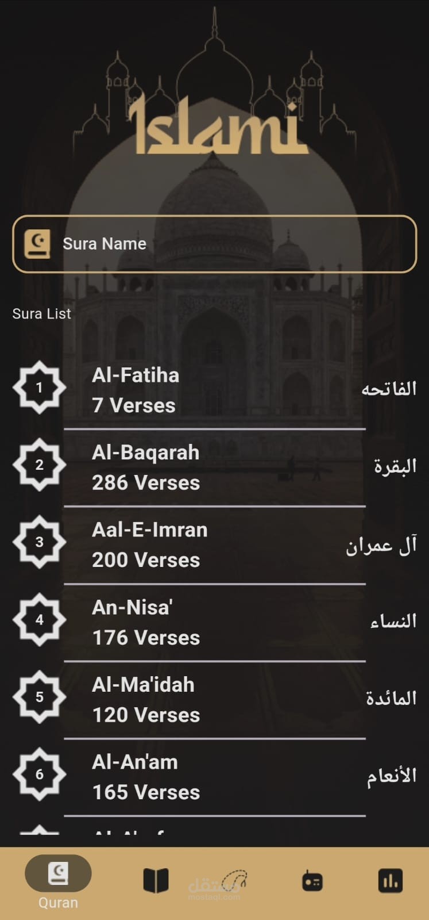Screen dimensions: 429x920
Task: Click the Quran book icon in search field
Action: point(37,244)
